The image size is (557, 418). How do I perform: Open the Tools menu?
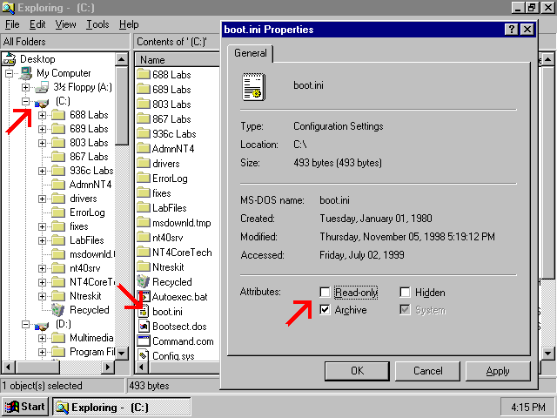[x=97, y=24]
